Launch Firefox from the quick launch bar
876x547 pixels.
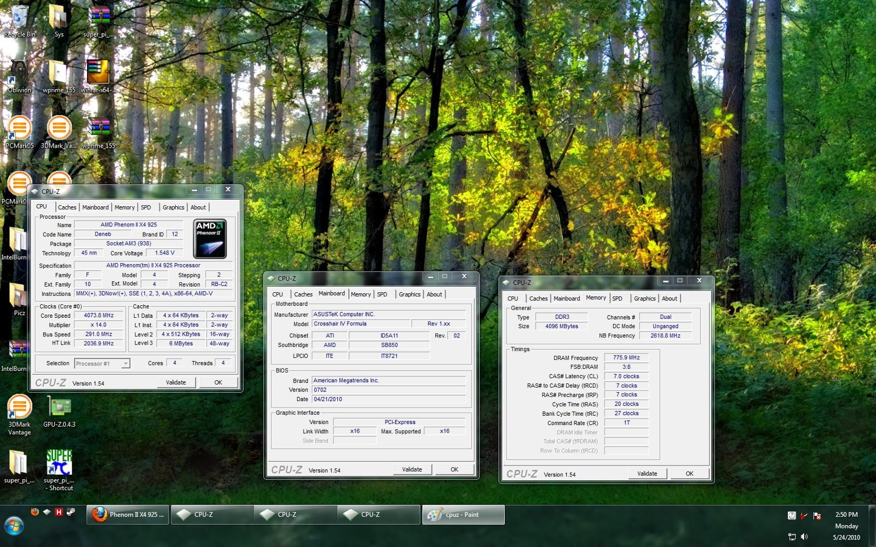tap(34, 512)
